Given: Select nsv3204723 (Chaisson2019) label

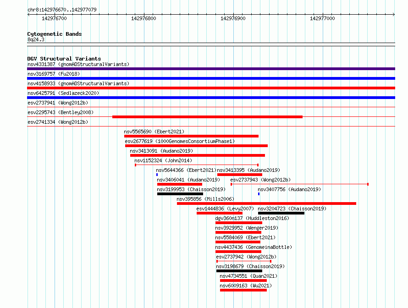Looking at the screenshot, I should [292, 209].
